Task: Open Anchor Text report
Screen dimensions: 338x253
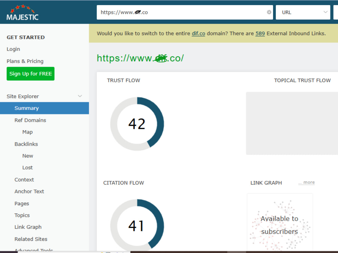Action: pyautogui.click(x=29, y=192)
